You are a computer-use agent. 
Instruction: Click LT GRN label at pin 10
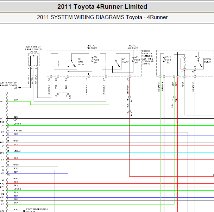(x=17, y=124)
